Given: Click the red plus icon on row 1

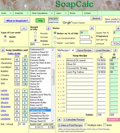Looking at the screenshot, I should pos(58,61).
